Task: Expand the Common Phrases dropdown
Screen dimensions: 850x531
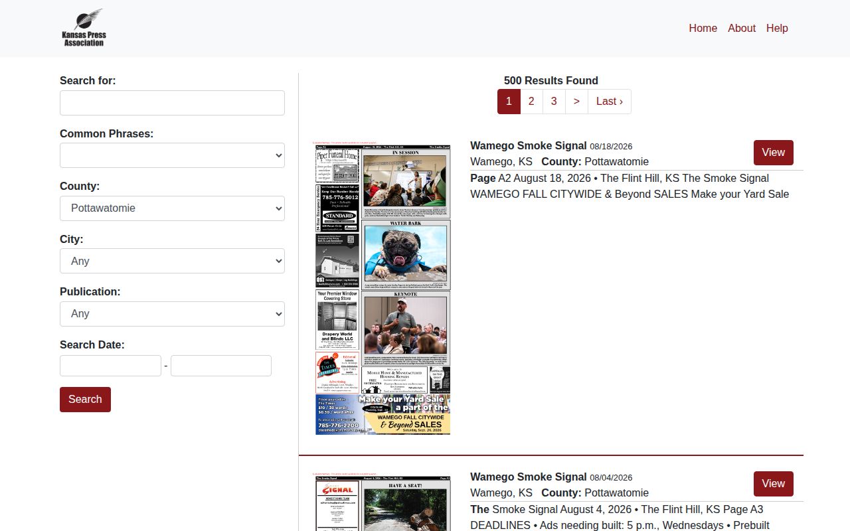Action: [172, 155]
